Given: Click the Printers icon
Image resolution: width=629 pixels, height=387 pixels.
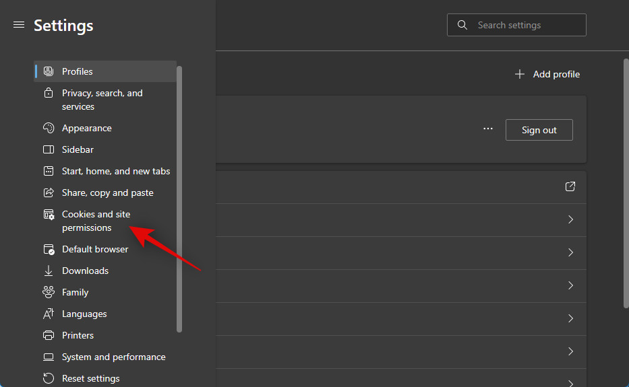Looking at the screenshot, I should pos(49,335).
